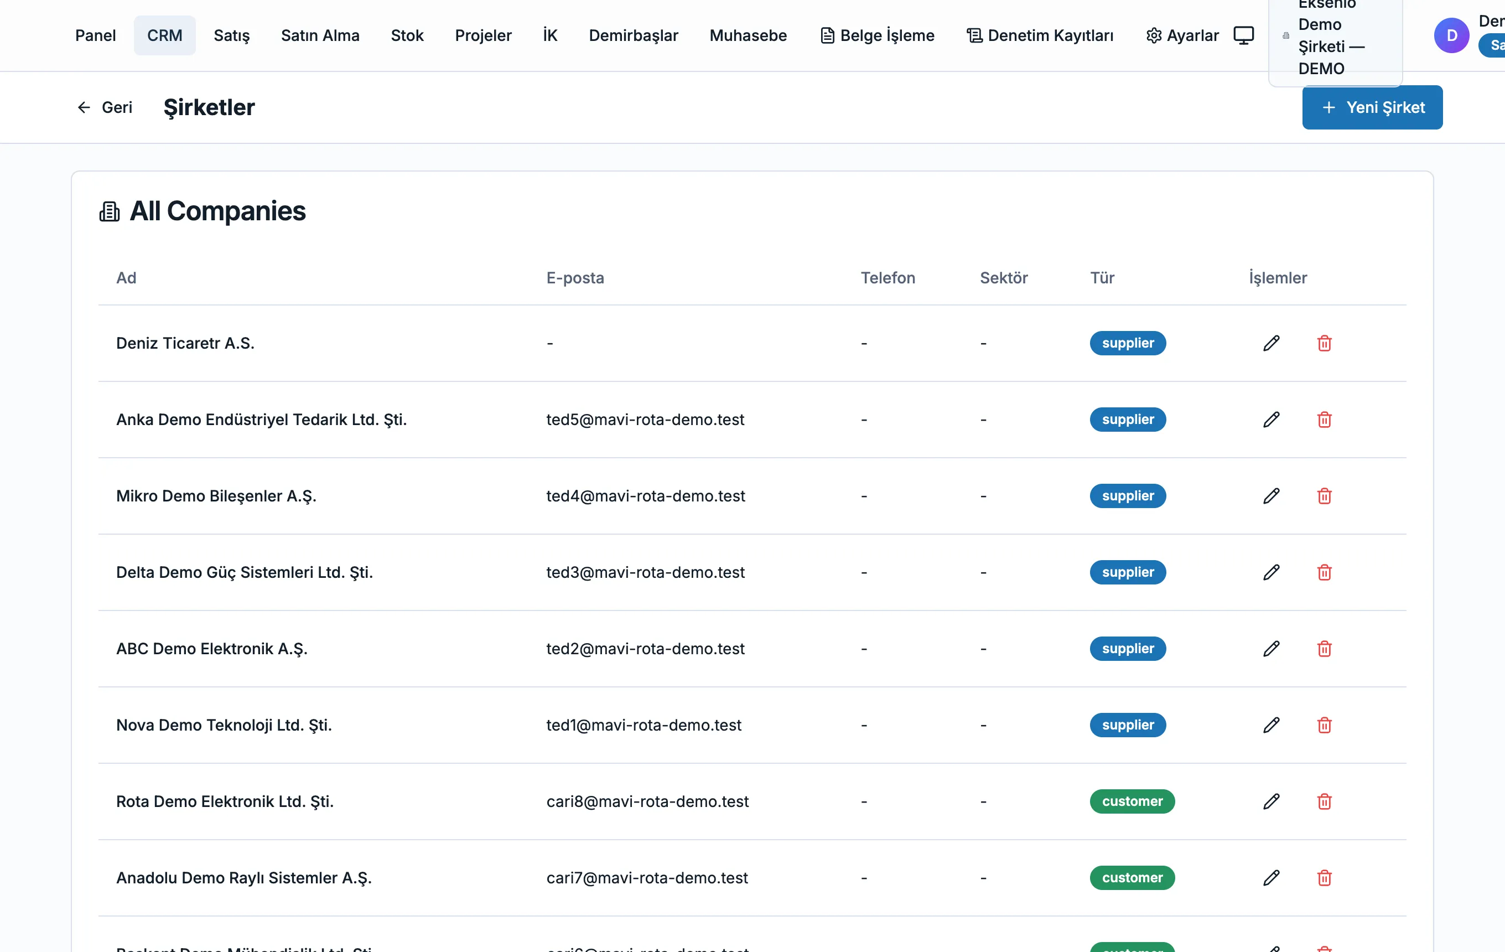Click email ted5@mavi-rota-demo.test

tap(645, 420)
